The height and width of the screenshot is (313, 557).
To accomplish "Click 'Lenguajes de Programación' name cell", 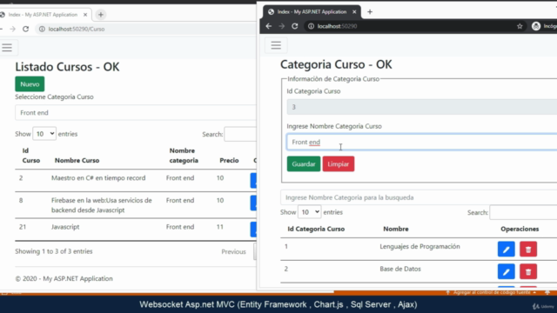I will pos(419,246).
